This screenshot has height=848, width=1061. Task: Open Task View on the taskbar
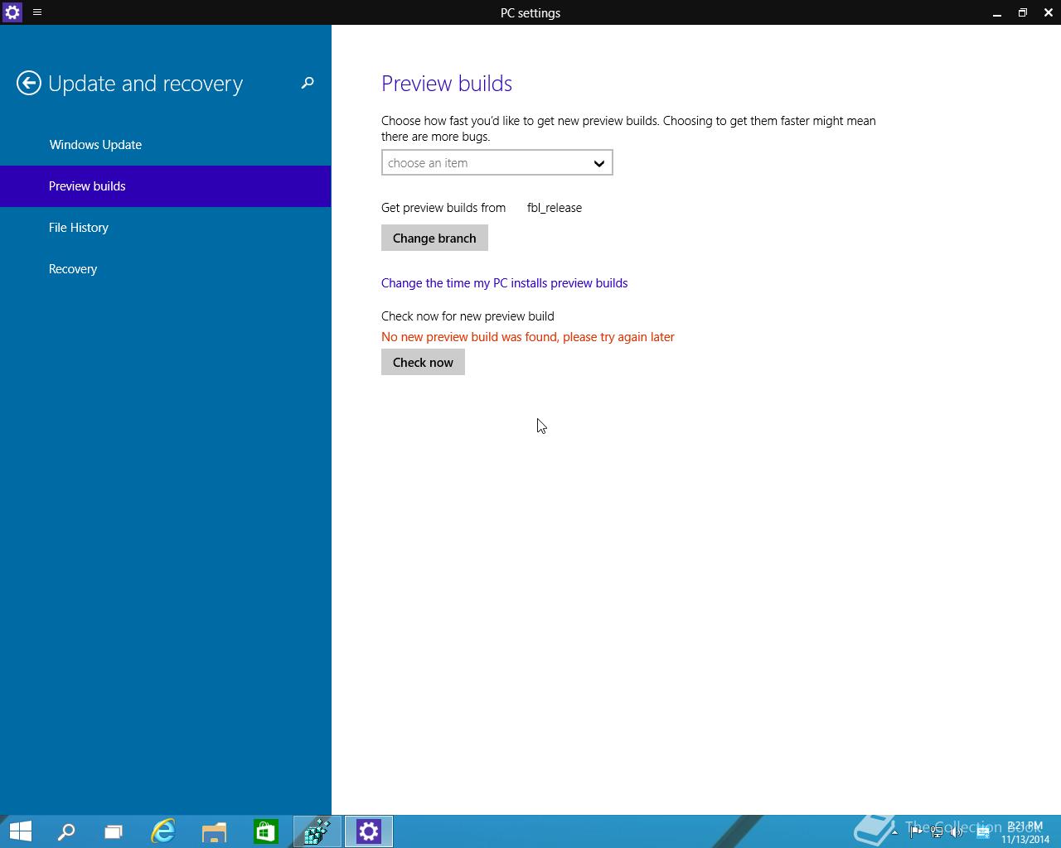tap(114, 831)
